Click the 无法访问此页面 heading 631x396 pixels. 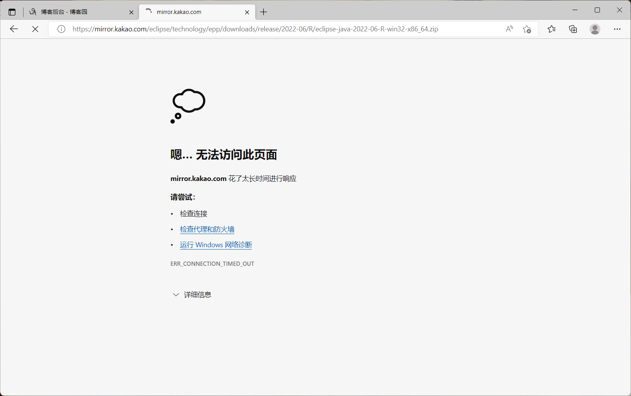[x=224, y=155]
